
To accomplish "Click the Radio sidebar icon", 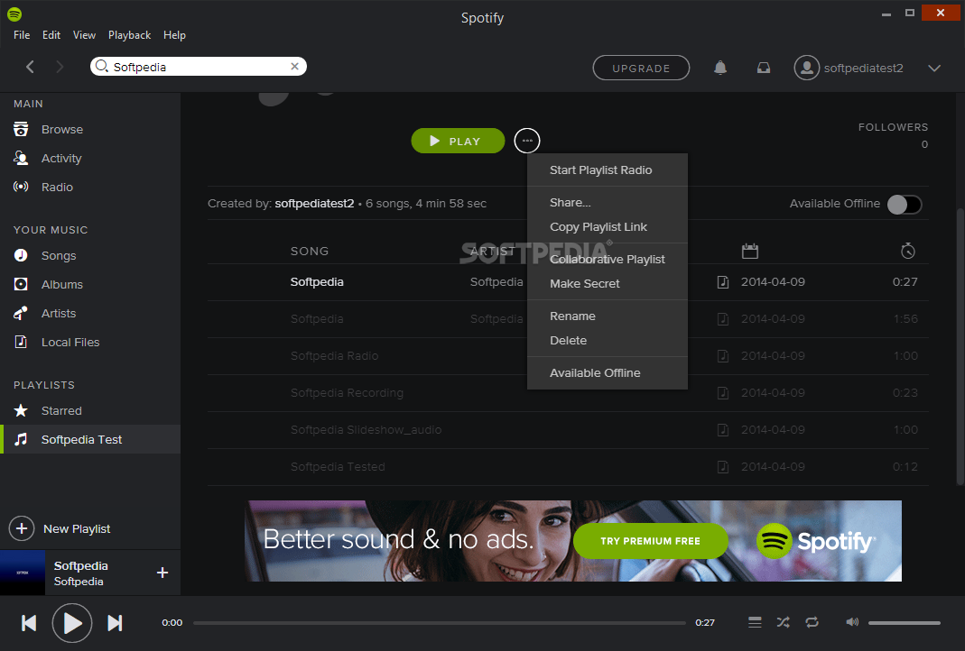I will click(x=21, y=187).
